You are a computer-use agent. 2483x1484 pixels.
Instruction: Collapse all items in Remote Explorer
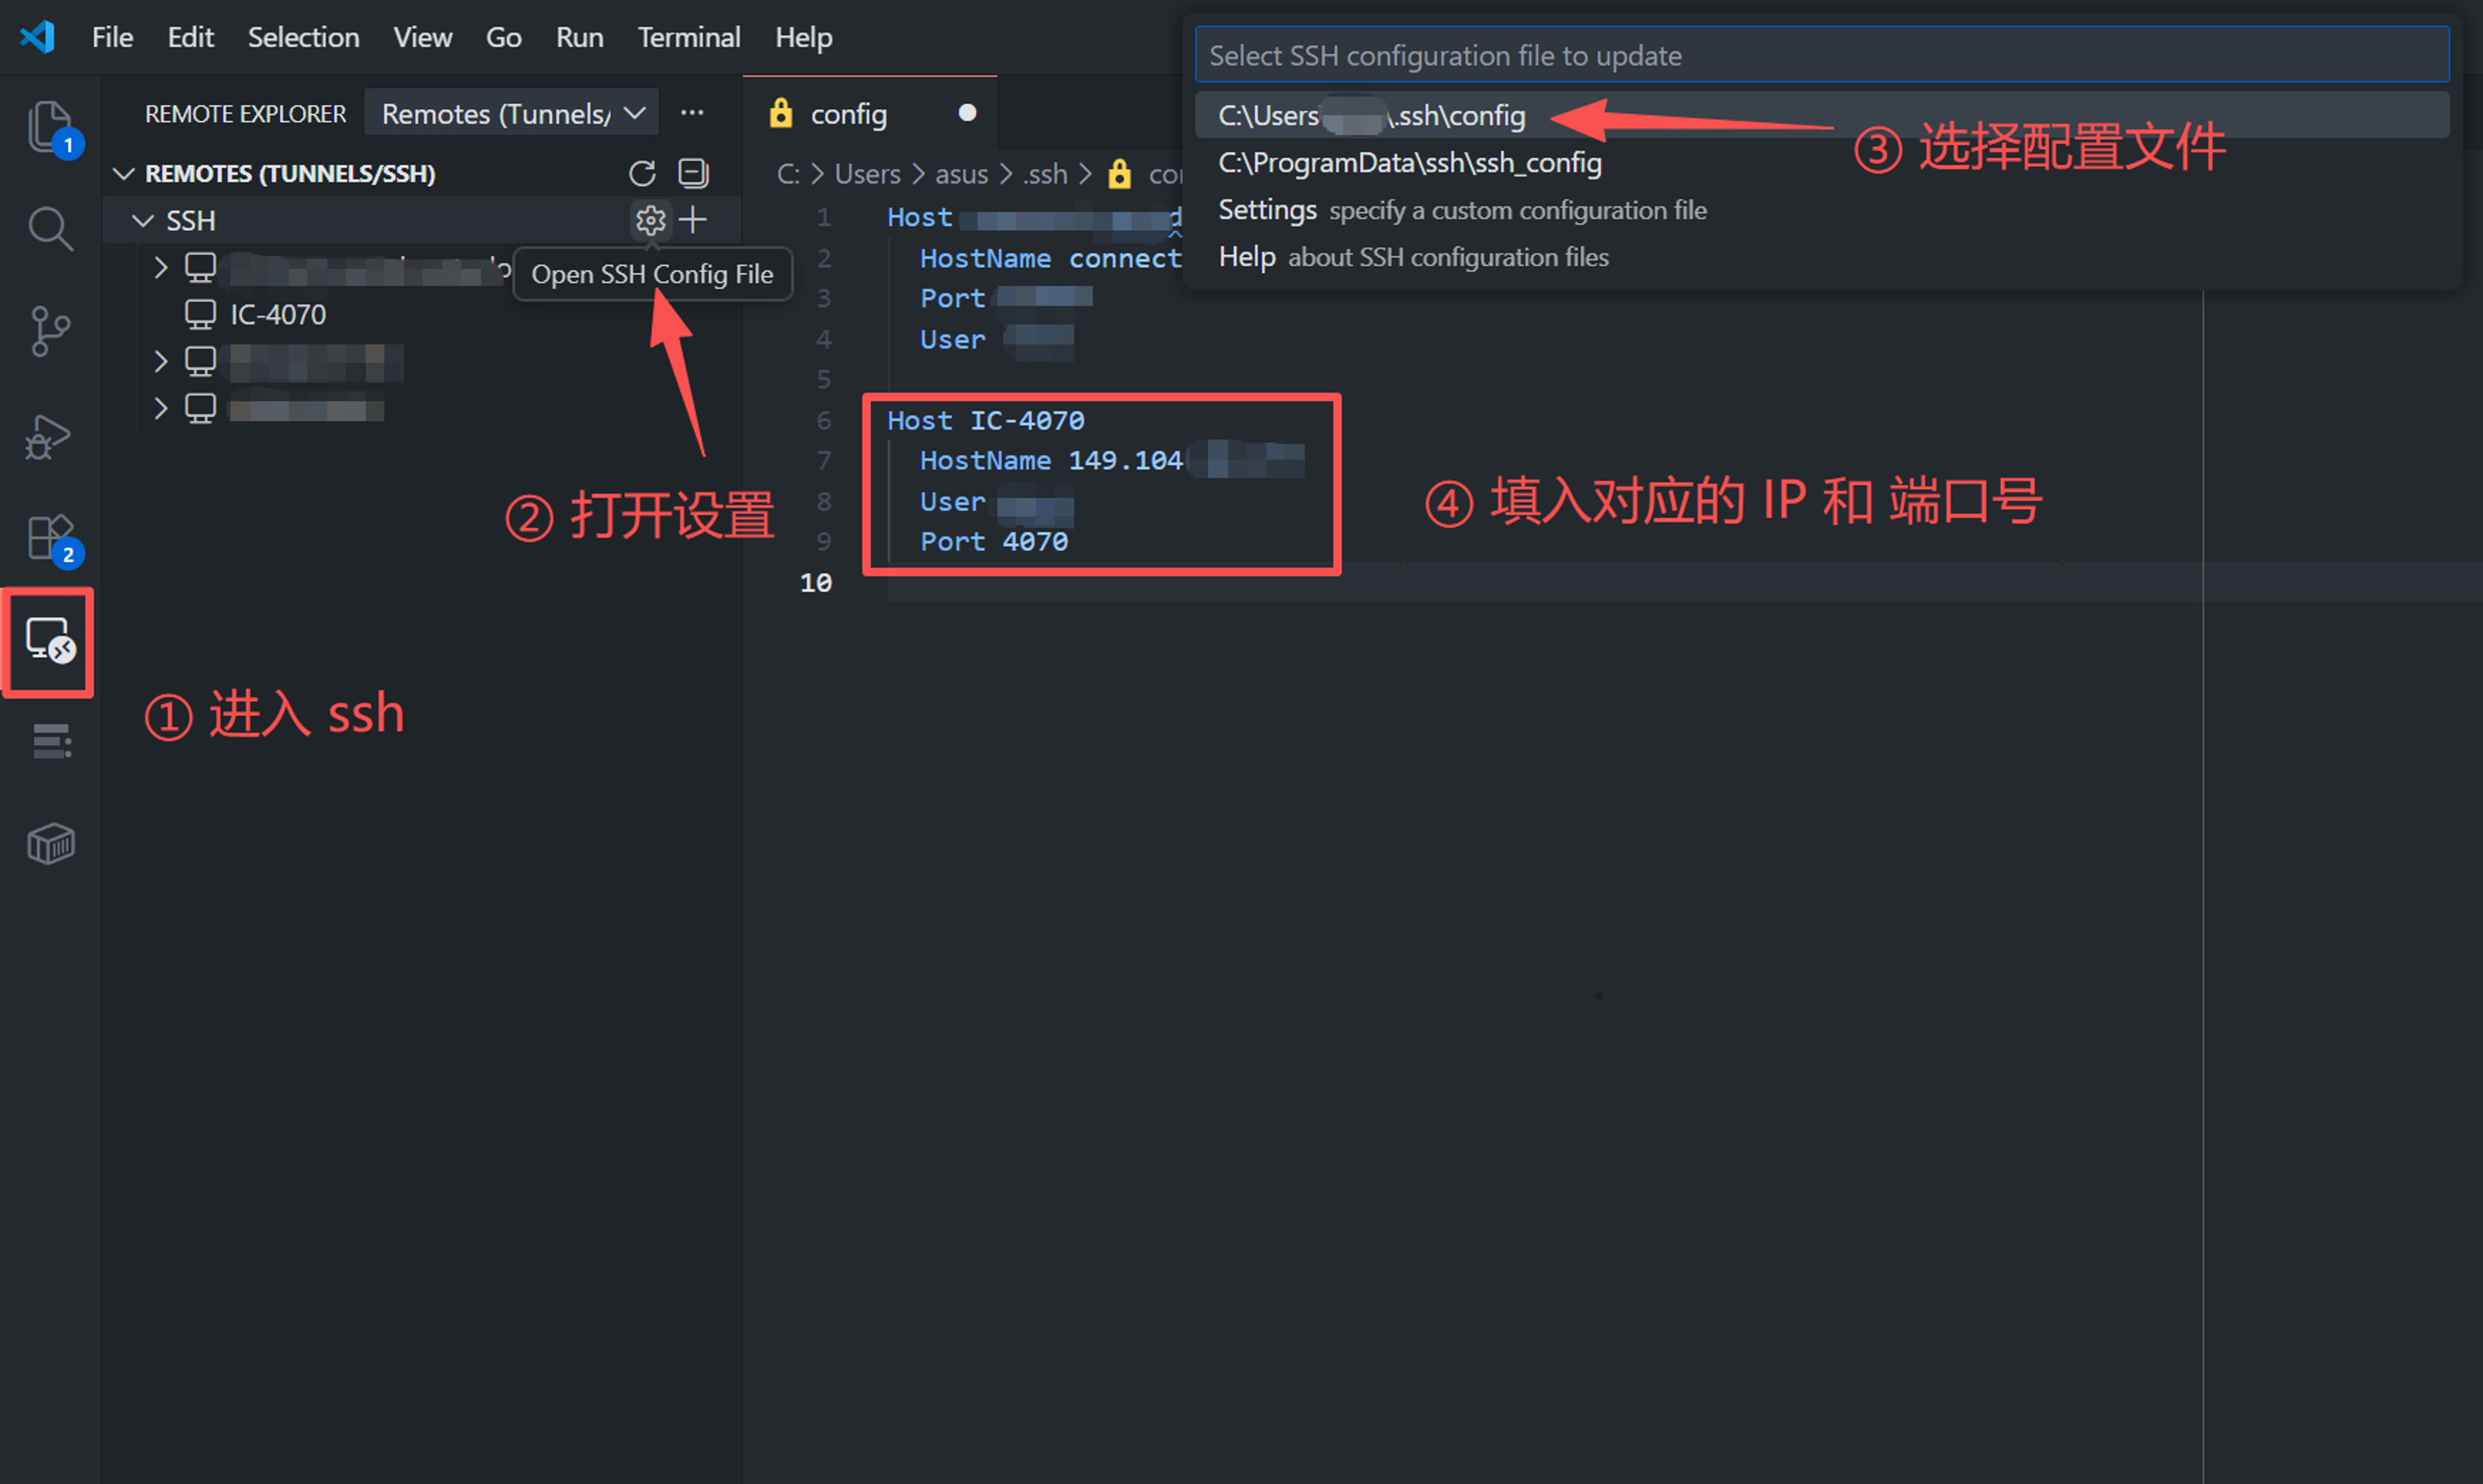pyautogui.click(x=693, y=173)
